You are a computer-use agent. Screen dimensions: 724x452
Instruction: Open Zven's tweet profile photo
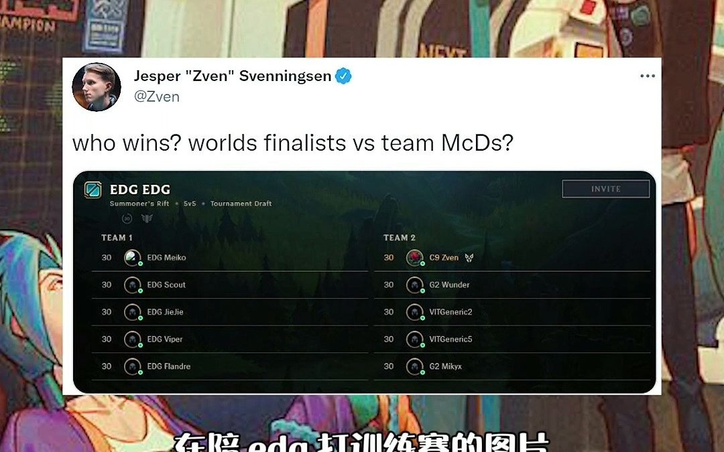(x=97, y=86)
